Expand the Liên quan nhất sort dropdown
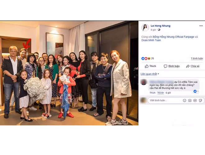This screenshot has height=155, width=205. click(150, 74)
